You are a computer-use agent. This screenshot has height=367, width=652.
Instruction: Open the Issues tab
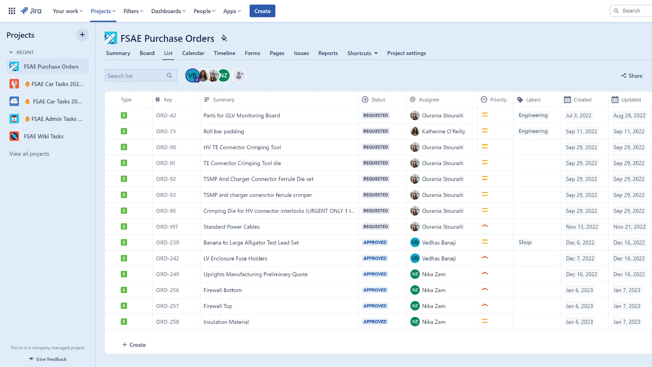301,53
